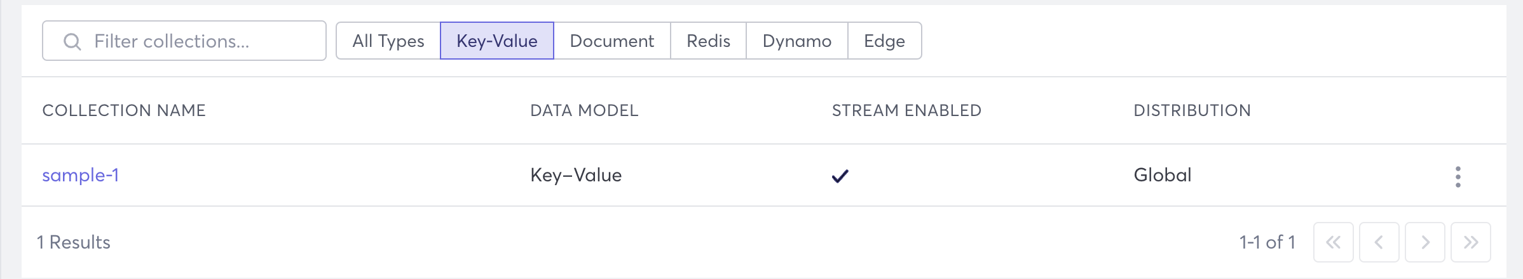Filter by Redis collections

708,41
